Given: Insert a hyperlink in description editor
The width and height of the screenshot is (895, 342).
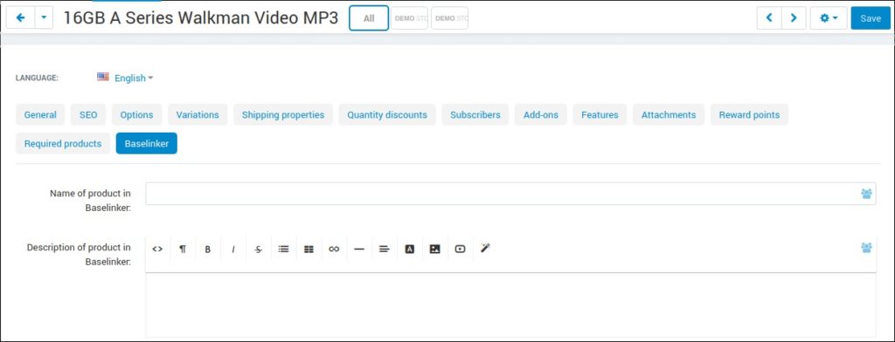Looking at the screenshot, I should point(334,250).
